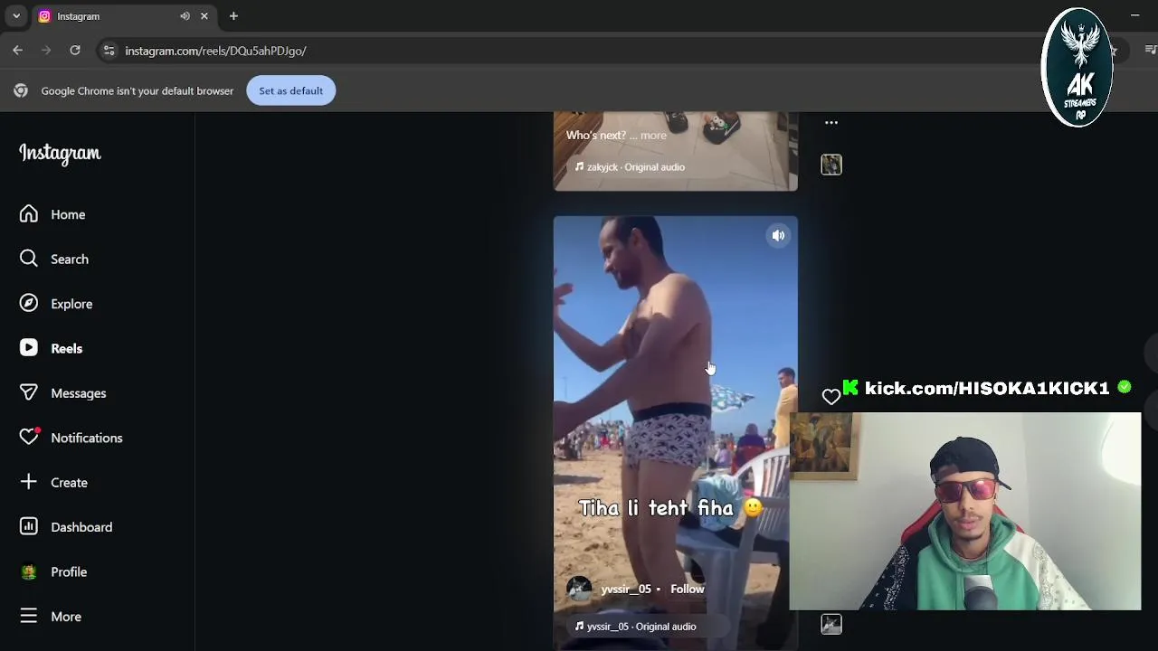1158x651 pixels.
Task: Expand caption with the more link
Action: 653,136
